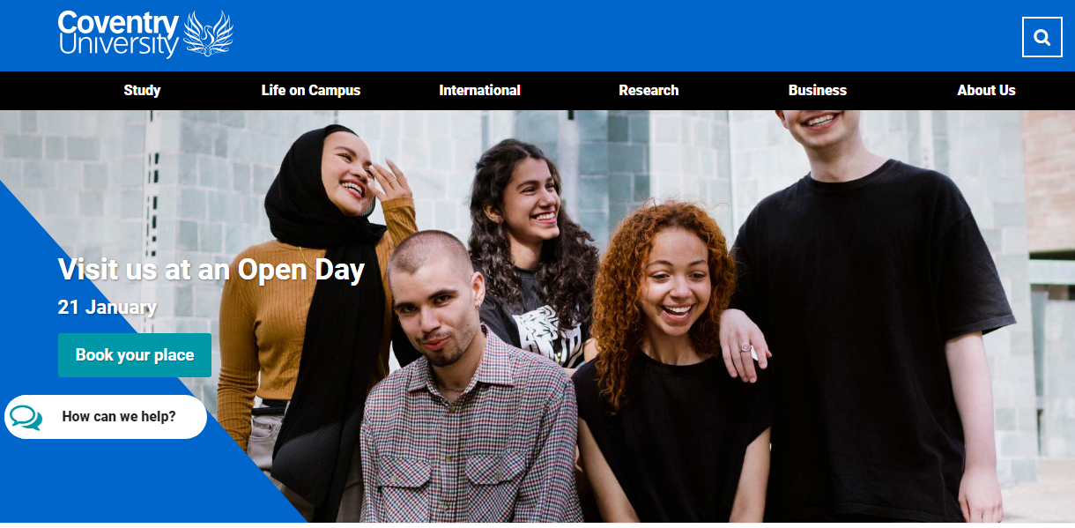Open the Business menu item
The height and width of the screenshot is (528, 1075).
[x=818, y=90]
